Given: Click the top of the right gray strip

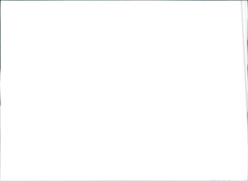Looking at the screenshot, I should [x=243, y=5].
